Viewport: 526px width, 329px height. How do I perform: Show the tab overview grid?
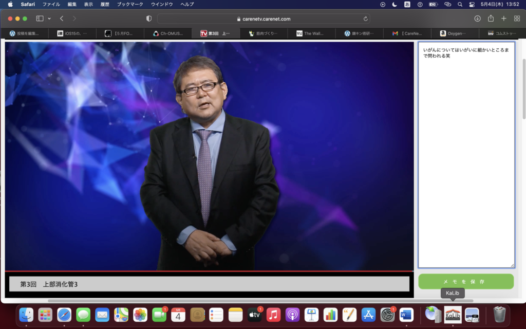(517, 19)
